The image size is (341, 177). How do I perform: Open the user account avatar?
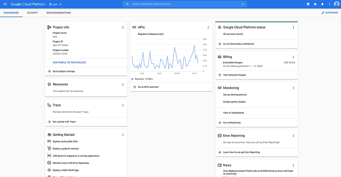(x=336, y=4)
